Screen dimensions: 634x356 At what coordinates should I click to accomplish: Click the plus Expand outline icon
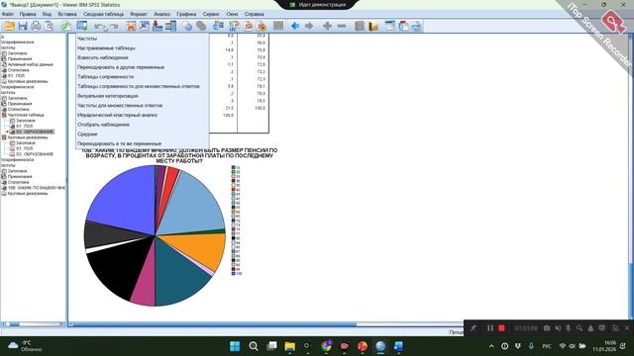[x=327, y=27]
